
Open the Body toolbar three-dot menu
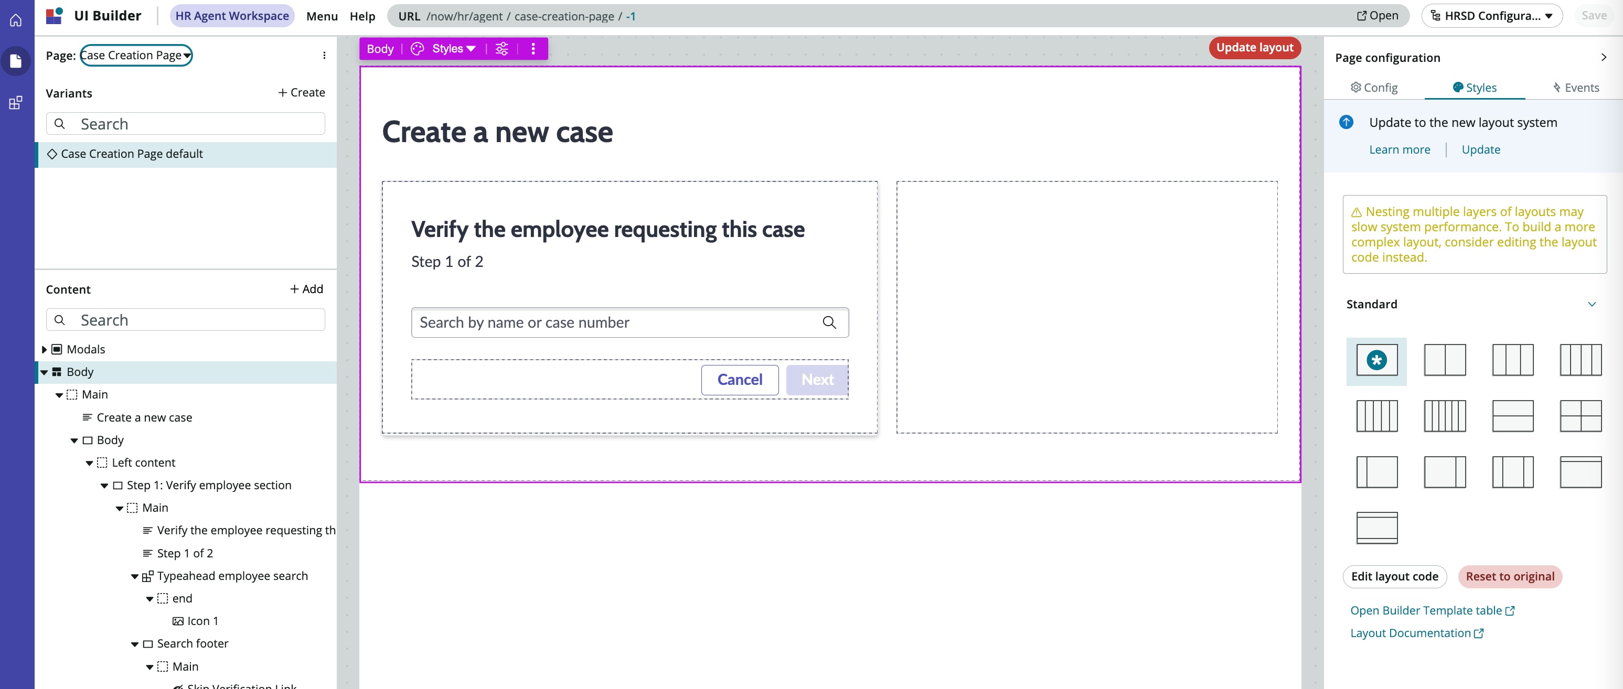533,48
